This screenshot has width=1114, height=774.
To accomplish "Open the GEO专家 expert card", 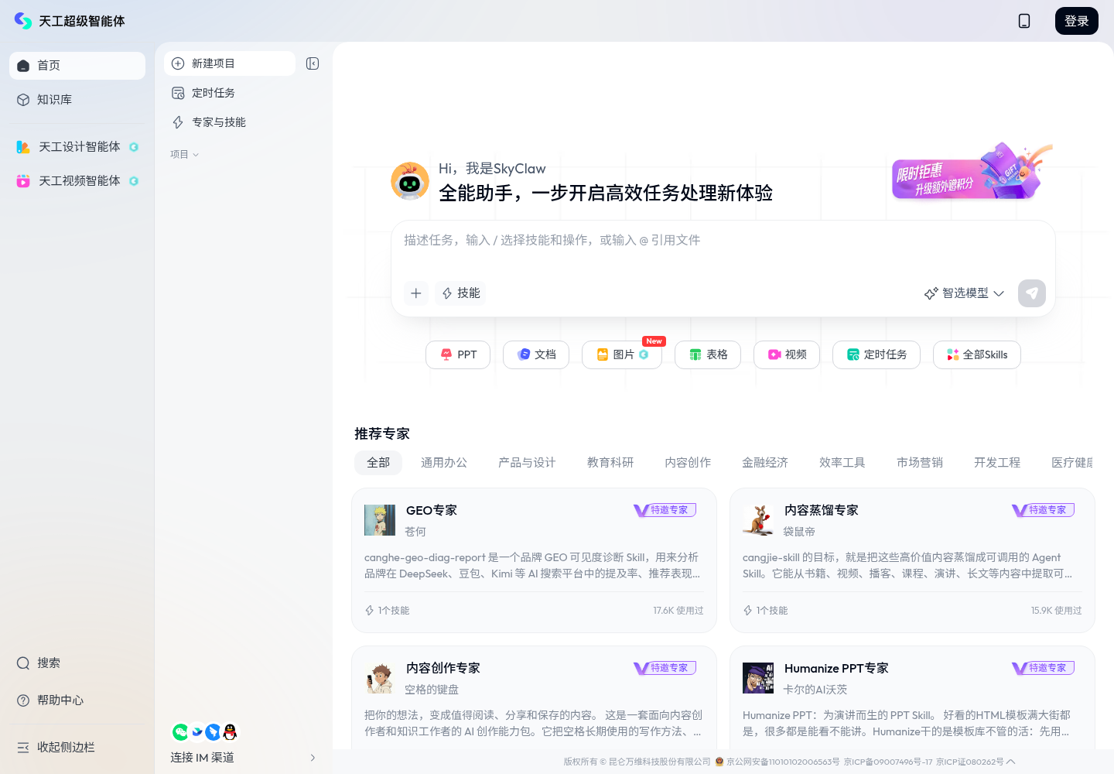I will 534,560.
